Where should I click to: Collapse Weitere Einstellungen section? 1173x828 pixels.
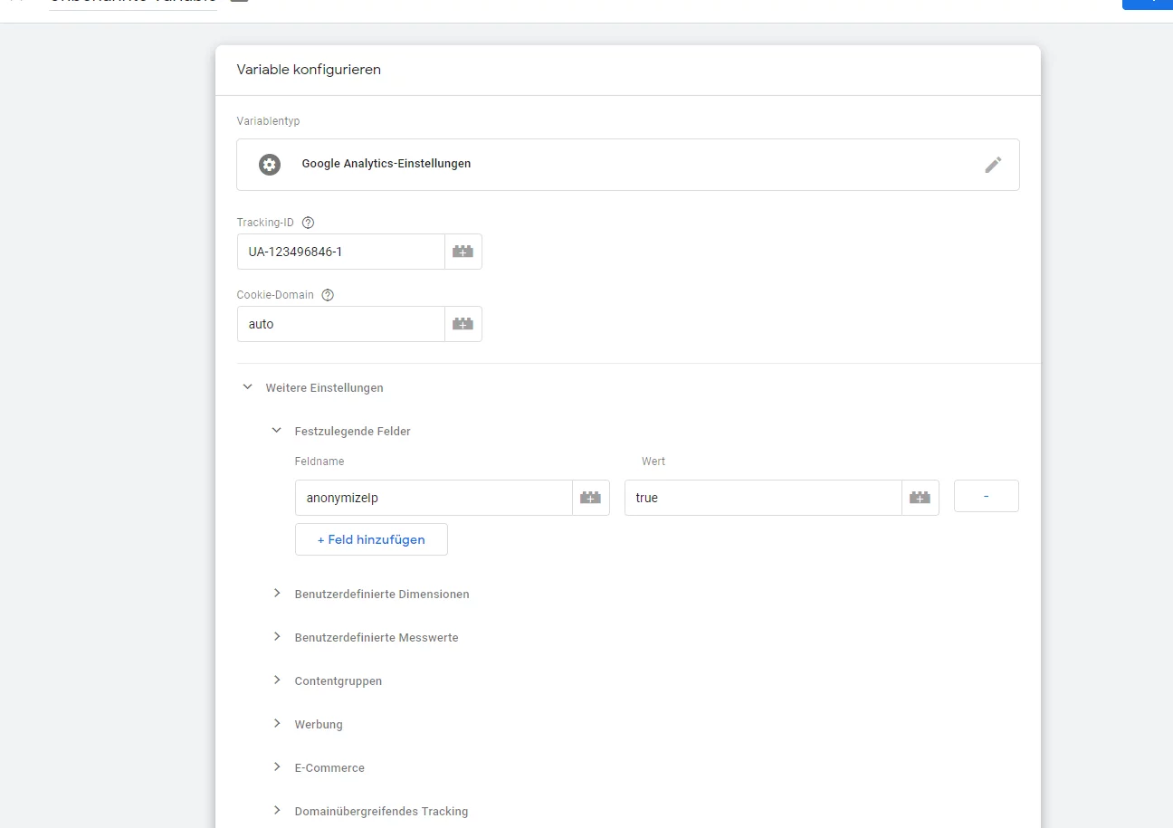[x=247, y=387]
